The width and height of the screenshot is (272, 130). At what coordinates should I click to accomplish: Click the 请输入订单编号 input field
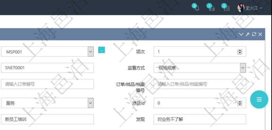point(47,84)
